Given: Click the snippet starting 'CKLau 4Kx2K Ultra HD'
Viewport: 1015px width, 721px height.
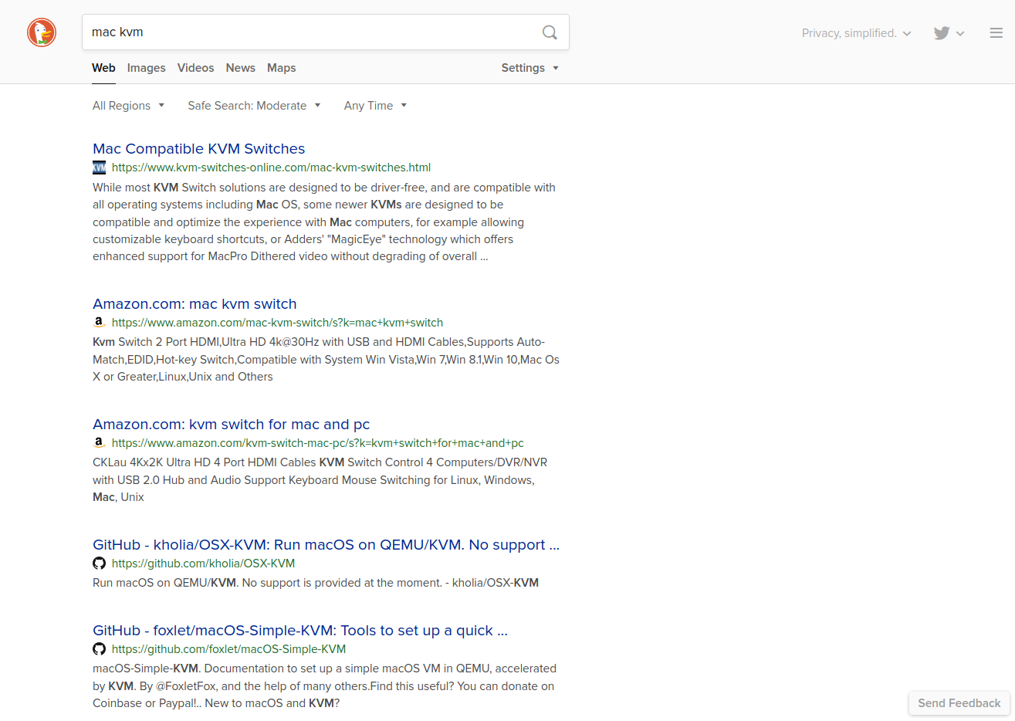Looking at the screenshot, I should pos(320,480).
